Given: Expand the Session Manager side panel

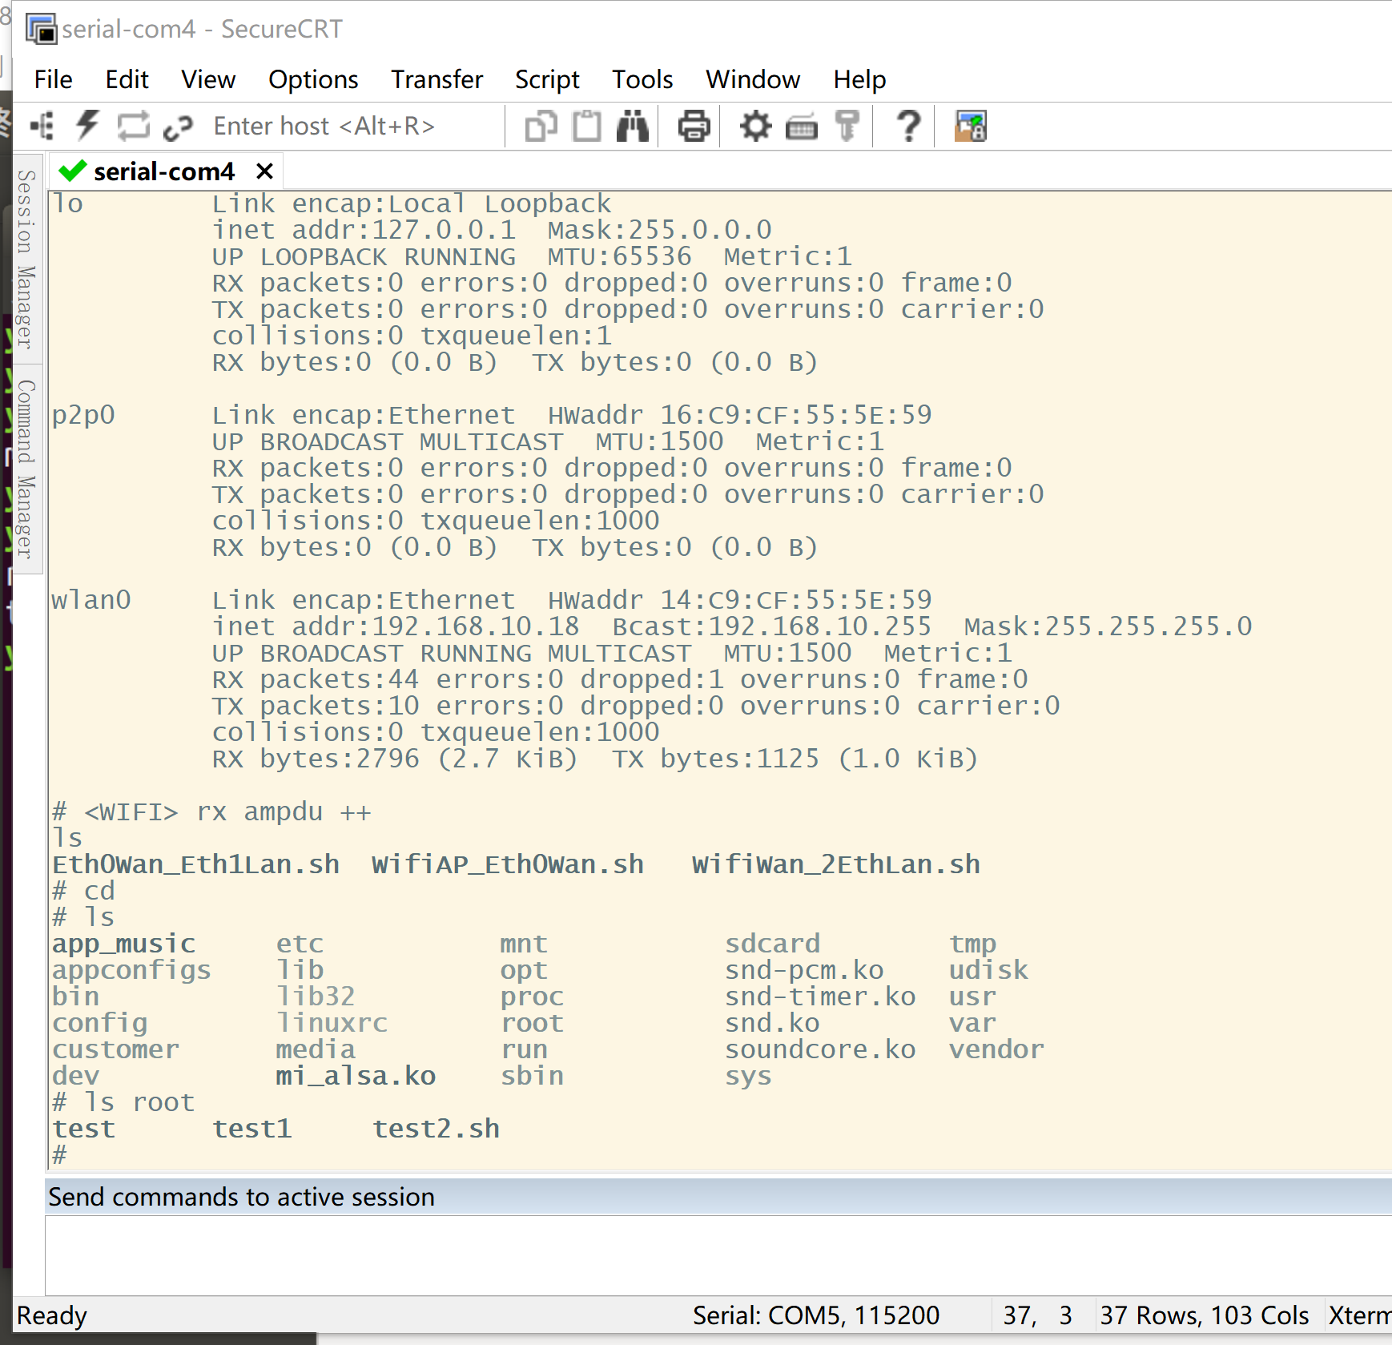Looking at the screenshot, I should click(x=27, y=259).
